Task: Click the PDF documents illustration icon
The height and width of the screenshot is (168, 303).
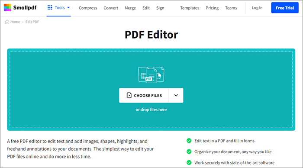Action: 151,75
